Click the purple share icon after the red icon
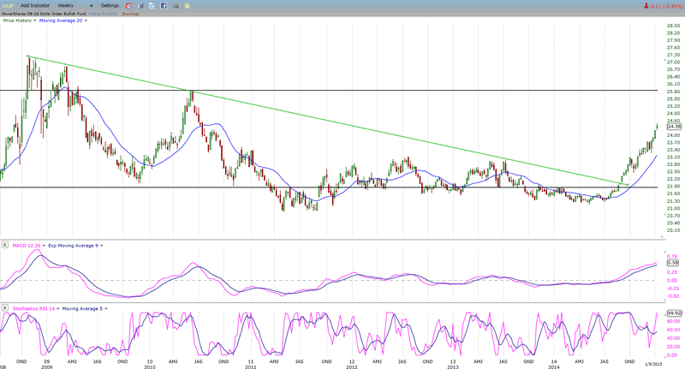685x369 pixels. coord(139,5)
